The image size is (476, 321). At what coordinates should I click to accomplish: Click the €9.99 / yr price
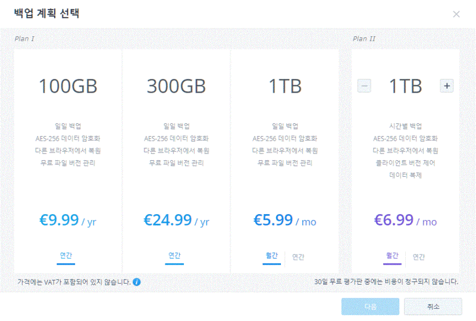(68, 220)
